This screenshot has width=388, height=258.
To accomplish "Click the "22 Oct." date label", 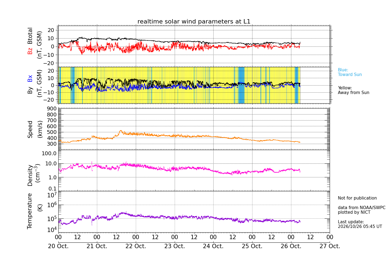I will click(x=136, y=246).
